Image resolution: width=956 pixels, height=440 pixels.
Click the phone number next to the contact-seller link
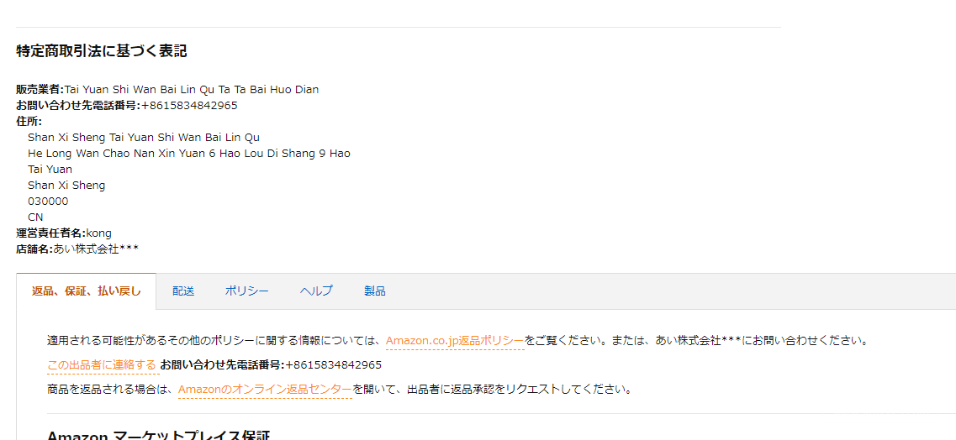tap(334, 365)
